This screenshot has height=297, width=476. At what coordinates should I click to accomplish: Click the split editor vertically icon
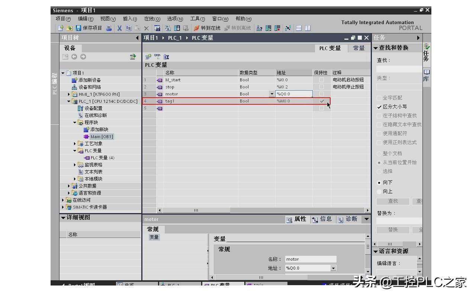tap(308, 28)
